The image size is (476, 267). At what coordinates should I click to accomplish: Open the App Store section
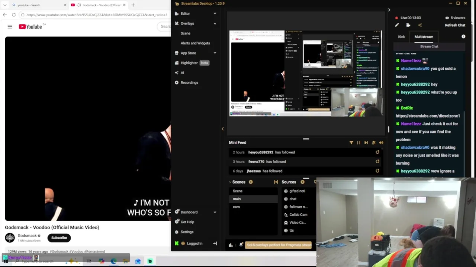(x=188, y=53)
